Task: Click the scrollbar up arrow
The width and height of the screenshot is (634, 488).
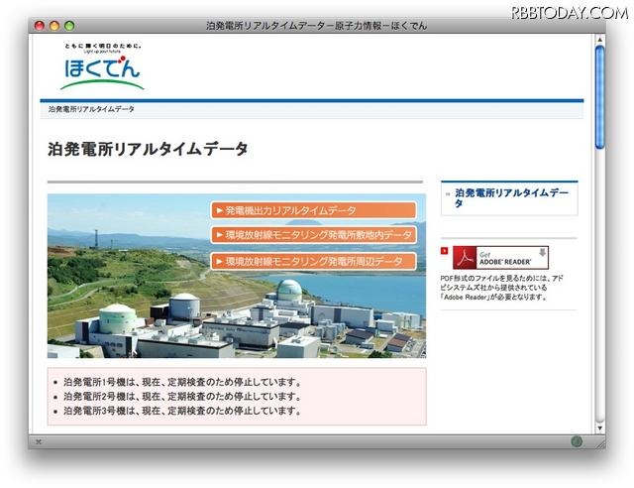Action: 600,40
